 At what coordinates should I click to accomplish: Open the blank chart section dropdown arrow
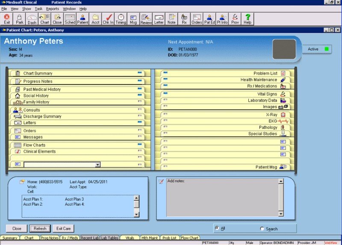[x=98, y=164]
